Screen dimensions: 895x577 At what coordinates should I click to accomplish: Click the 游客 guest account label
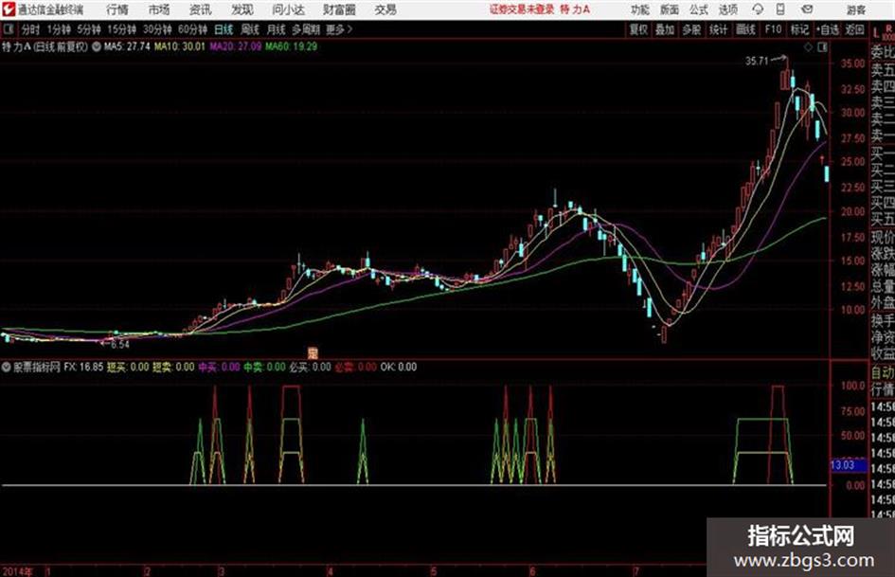coord(855,9)
